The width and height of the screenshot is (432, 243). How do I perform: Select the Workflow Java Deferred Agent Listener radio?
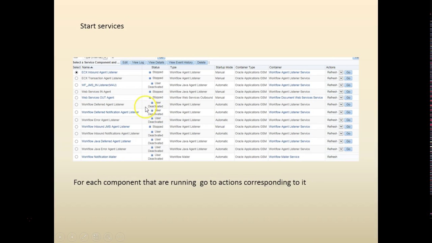pos(77,141)
